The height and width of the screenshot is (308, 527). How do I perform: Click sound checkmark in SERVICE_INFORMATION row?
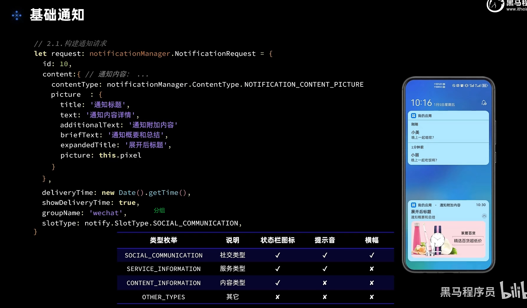(x=325, y=269)
